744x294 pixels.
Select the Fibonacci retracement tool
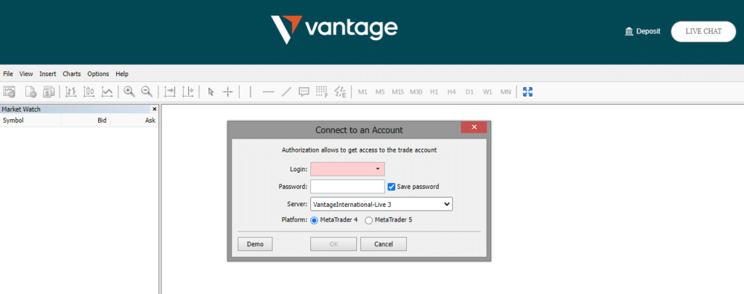(322, 91)
